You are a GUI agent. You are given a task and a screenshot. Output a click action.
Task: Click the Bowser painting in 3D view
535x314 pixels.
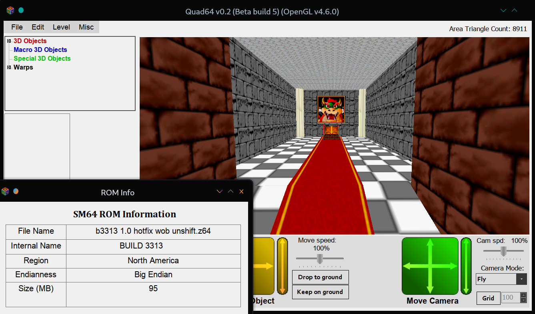pos(331,109)
